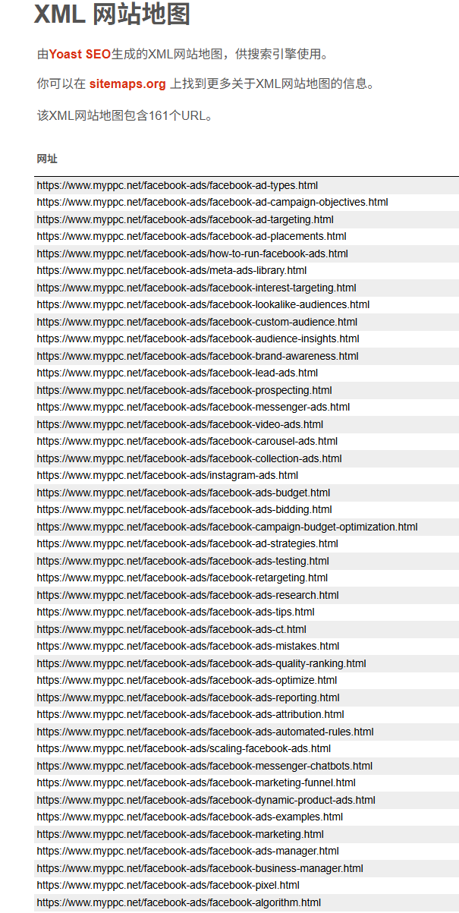The height and width of the screenshot is (913, 459).
Task: Open the facebook-ads-reporting.html URL
Action: [x=188, y=697]
